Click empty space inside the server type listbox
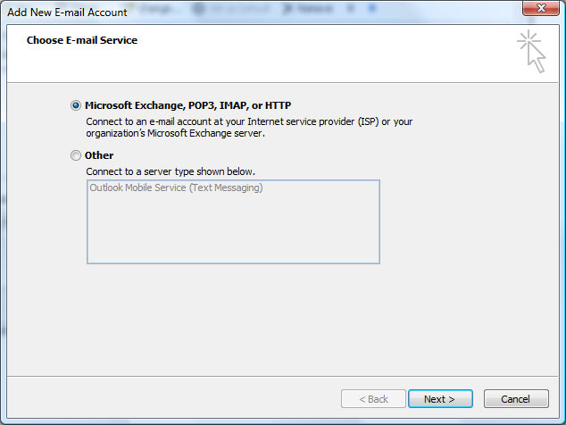Screen dimensions: 566x425 coord(233,231)
